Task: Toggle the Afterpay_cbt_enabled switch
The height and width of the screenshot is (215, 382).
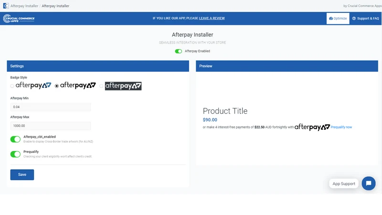Action: tap(15, 139)
